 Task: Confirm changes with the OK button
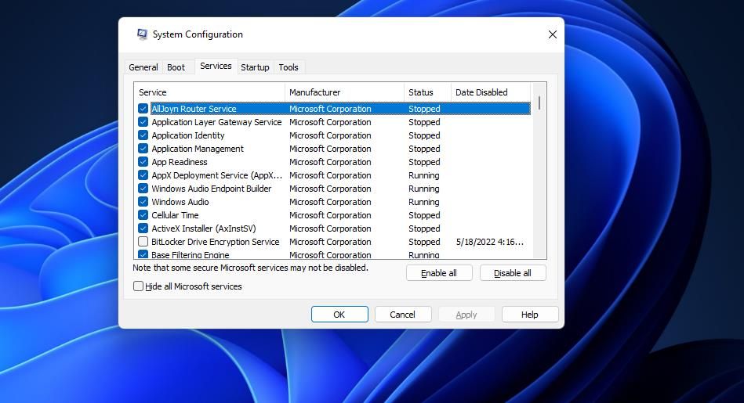pyautogui.click(x=339, y=315)
